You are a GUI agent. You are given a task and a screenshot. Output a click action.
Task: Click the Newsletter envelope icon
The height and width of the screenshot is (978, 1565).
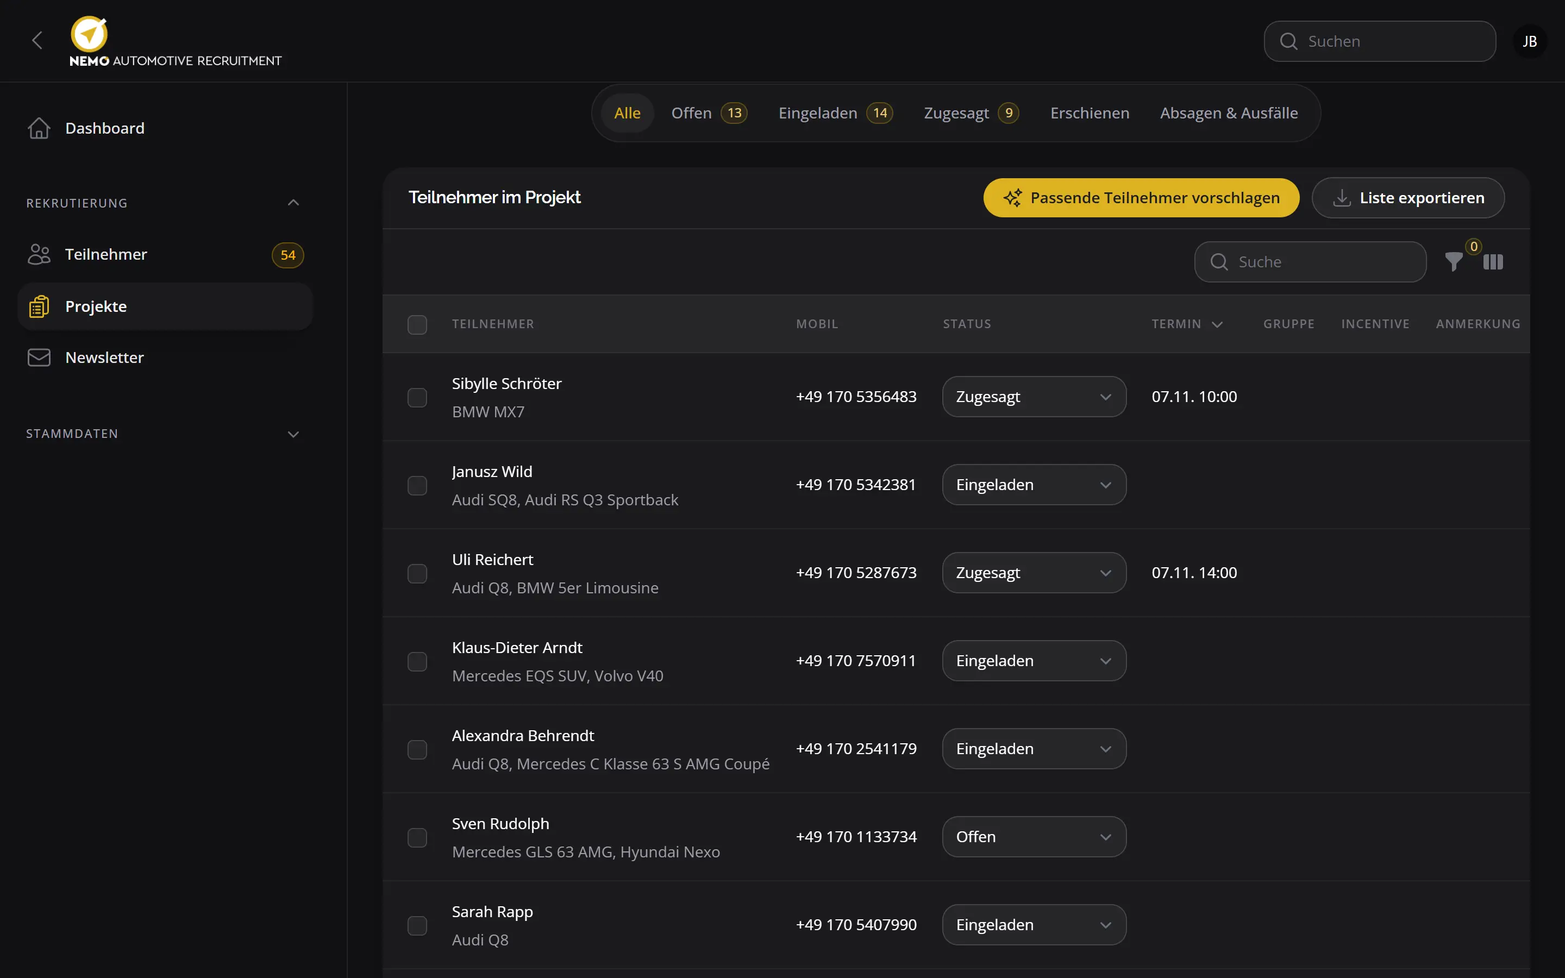click(39, 358)
